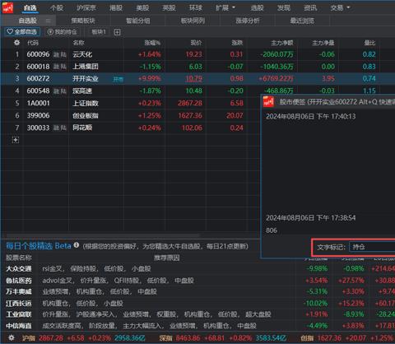395x344 pixels.
Task: Click the horizontal scrollbar under the watchlist table
Action: coord(103,235)
